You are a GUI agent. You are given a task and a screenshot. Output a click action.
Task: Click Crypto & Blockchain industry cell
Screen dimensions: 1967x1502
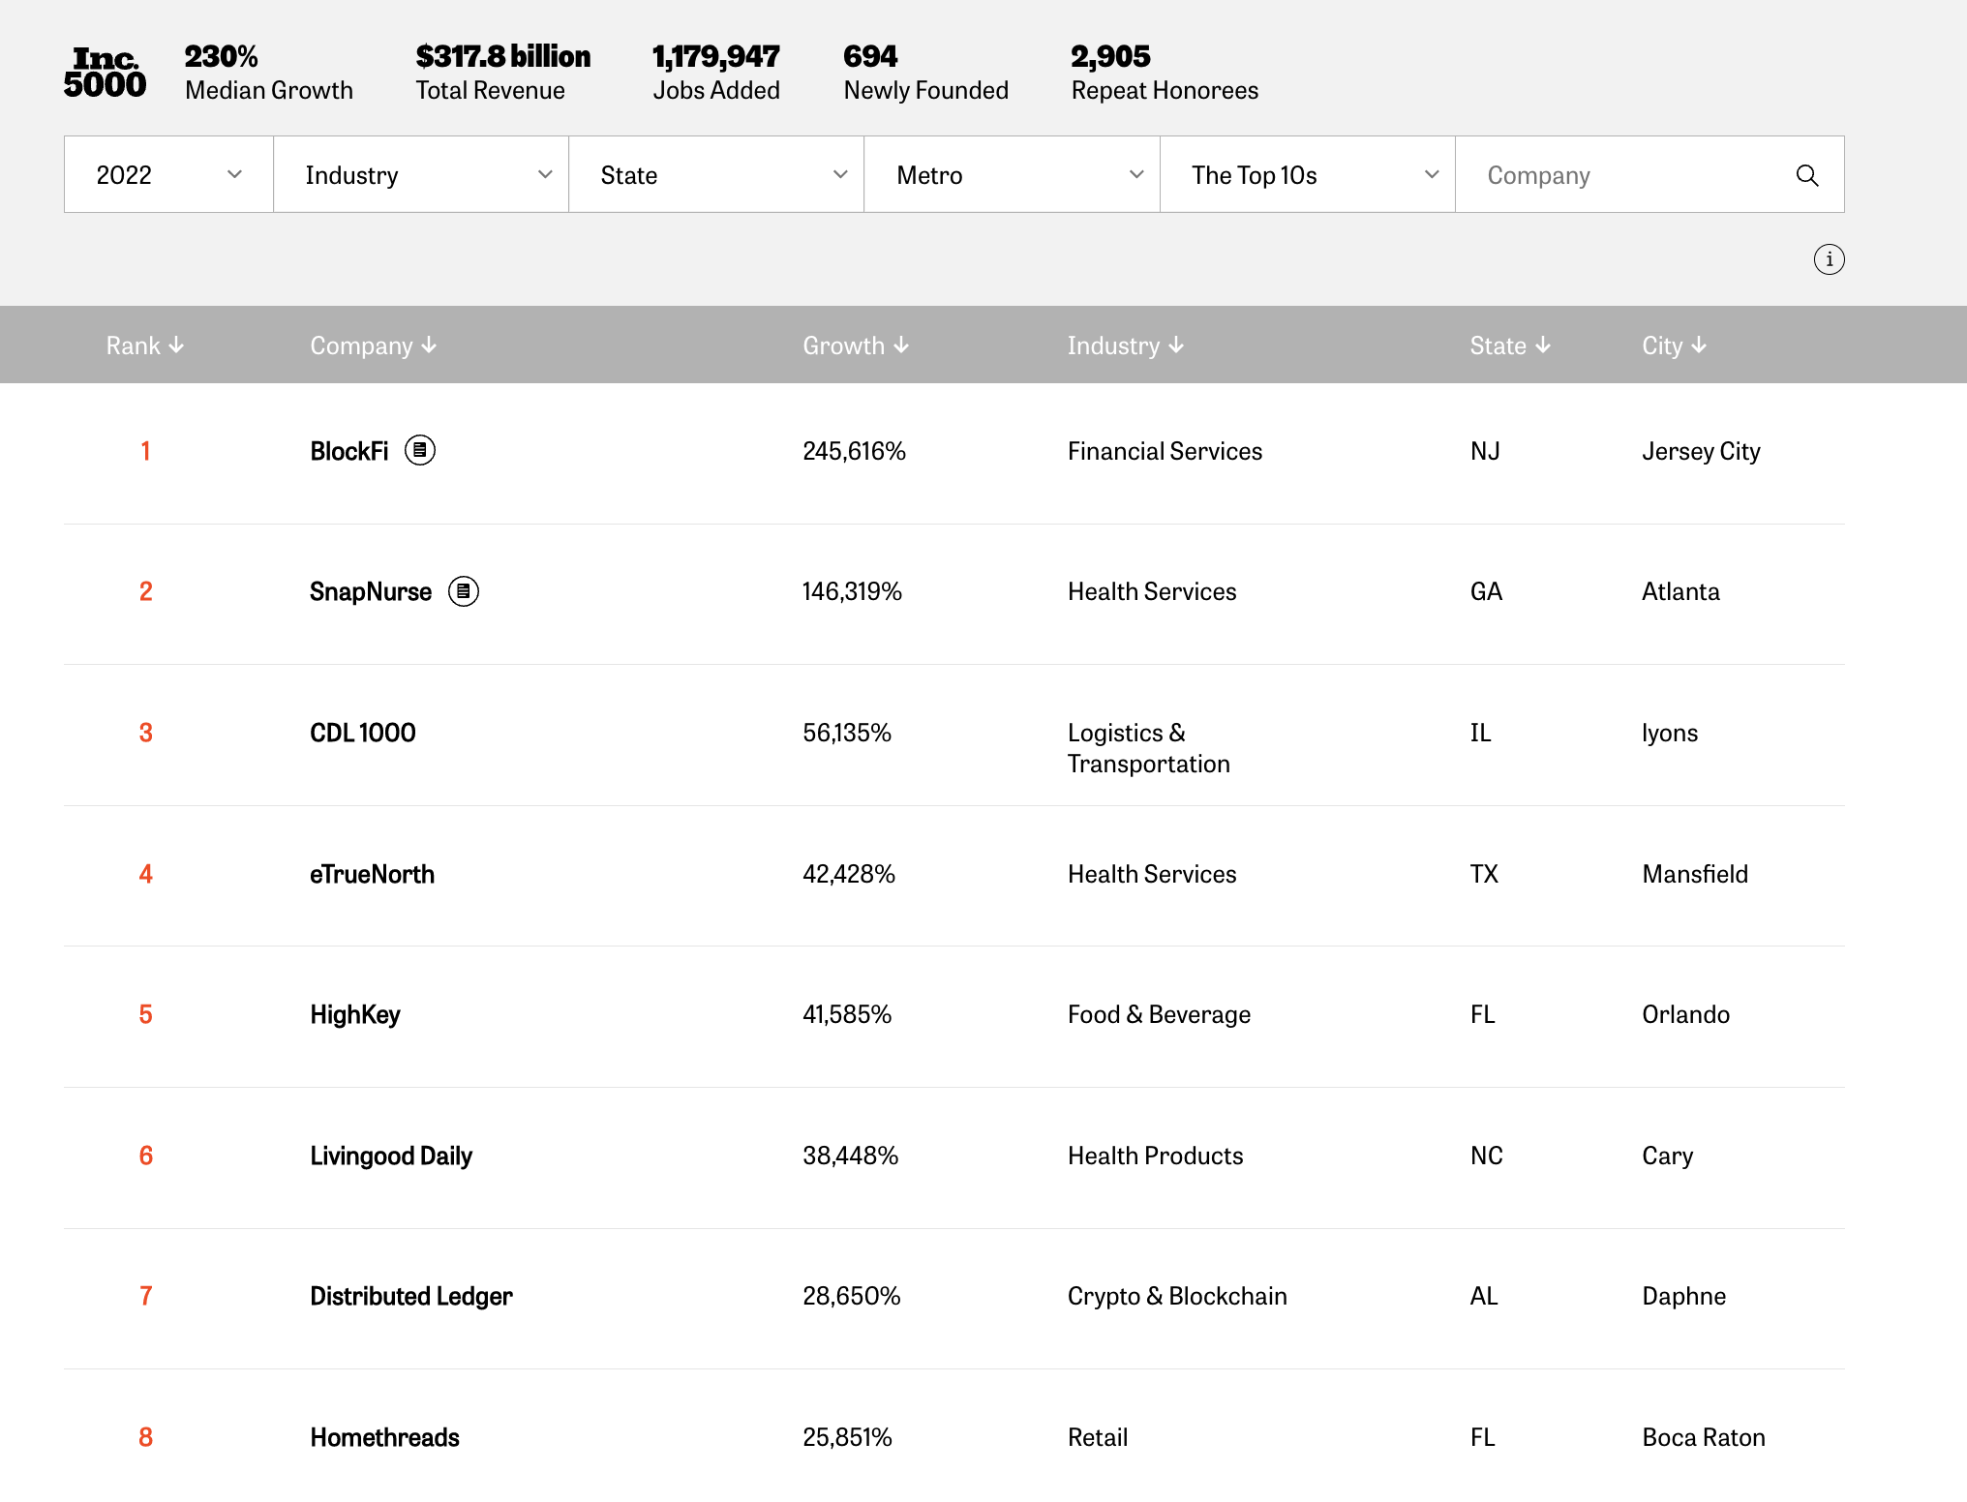tap(1178, 1296)
